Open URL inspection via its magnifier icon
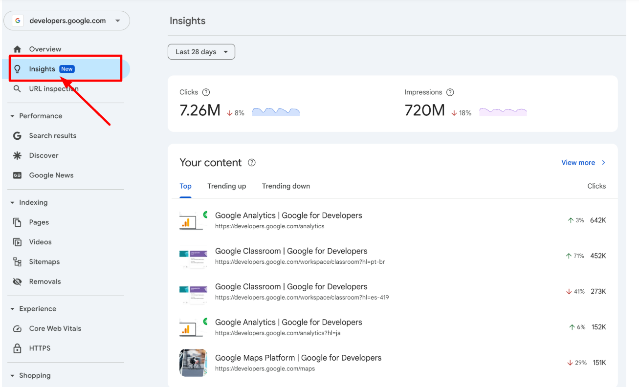The image size is (639, 387). coord(17,88)
